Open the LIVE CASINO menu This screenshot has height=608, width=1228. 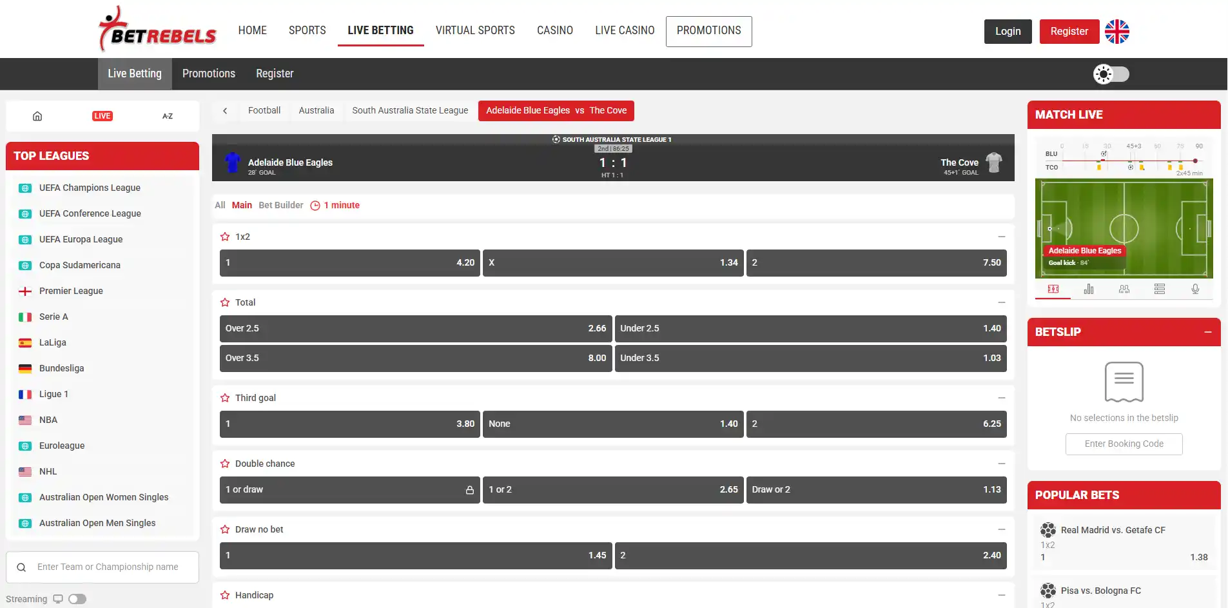point(625,30)
